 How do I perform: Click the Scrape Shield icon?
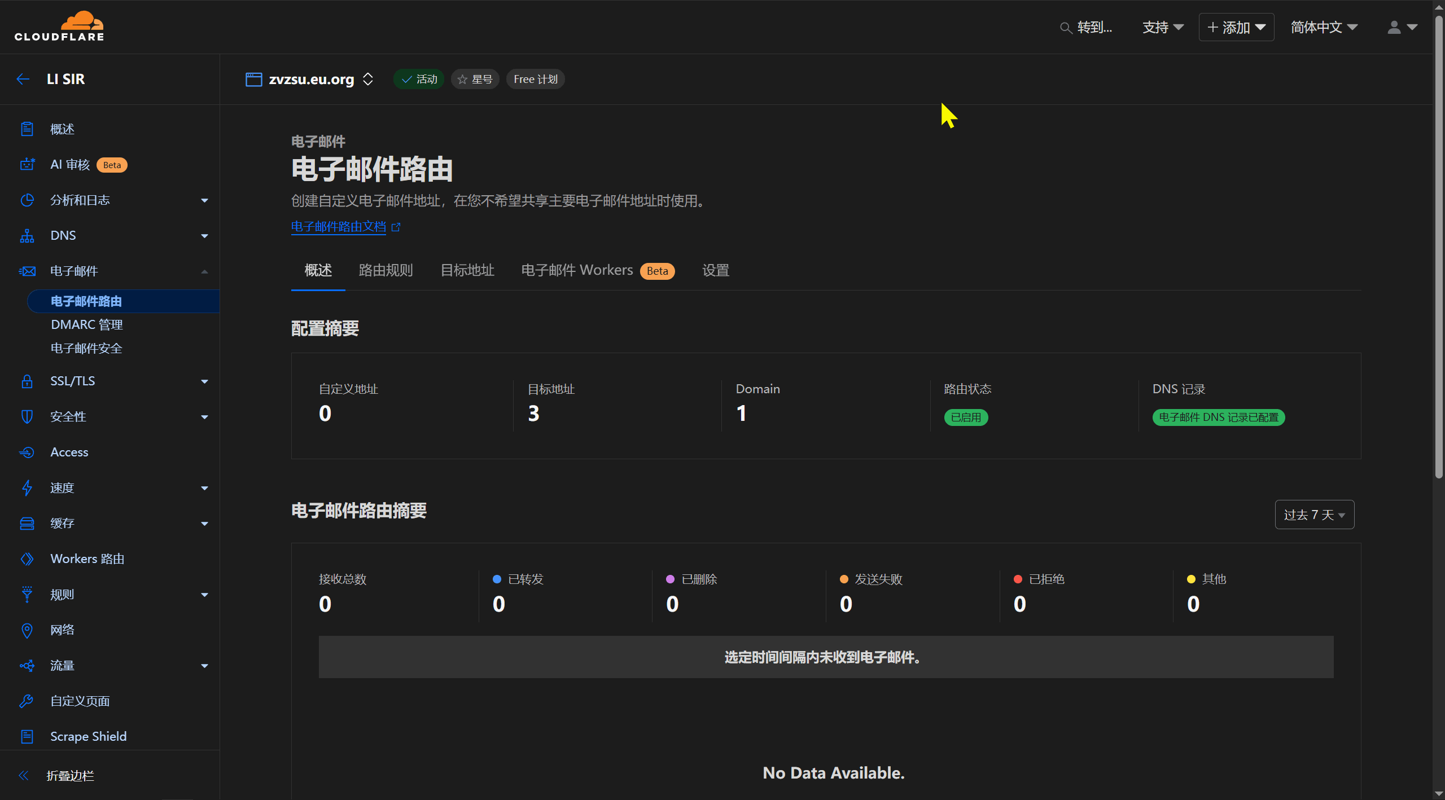[27, 737]
